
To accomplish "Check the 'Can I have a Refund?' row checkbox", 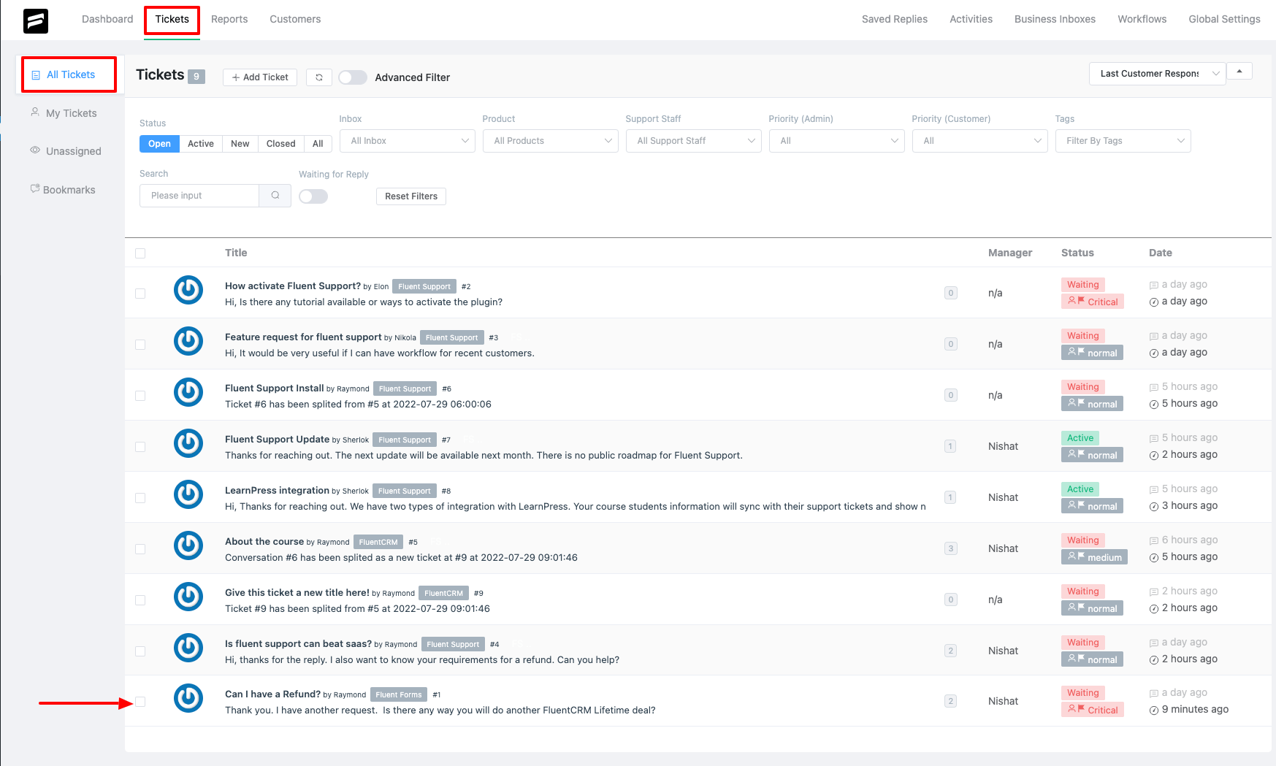I will (140, 702).
